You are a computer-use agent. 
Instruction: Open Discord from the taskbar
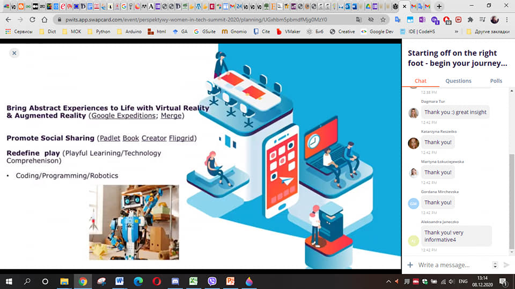coord(175,281)
